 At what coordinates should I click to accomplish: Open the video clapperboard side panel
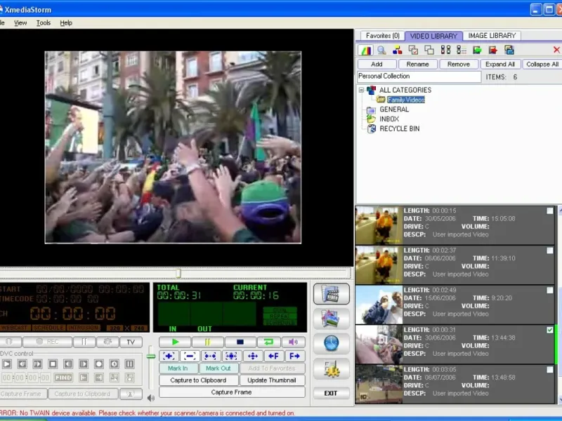tap(331, 294)
